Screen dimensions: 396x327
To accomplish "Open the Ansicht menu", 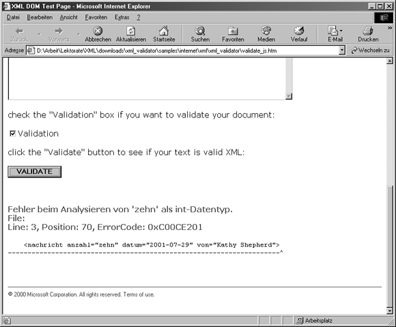I will (x=69, y=18).
